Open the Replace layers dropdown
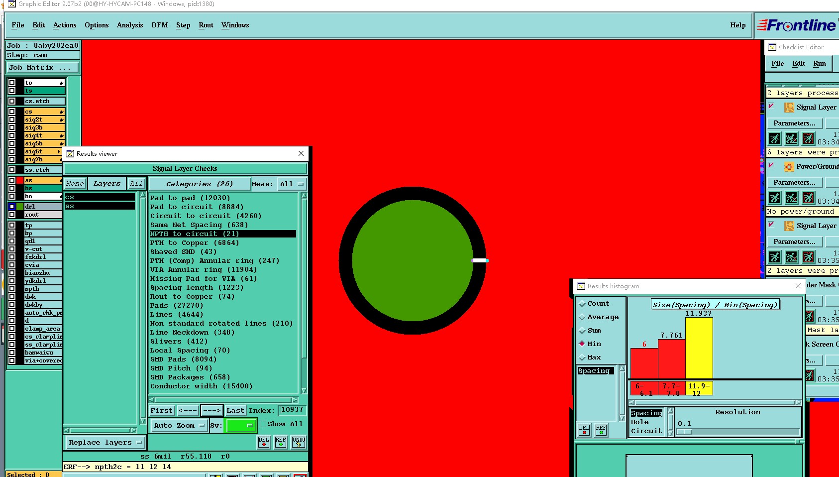Screen dimensions: 839x477 [x=105, y=442]
